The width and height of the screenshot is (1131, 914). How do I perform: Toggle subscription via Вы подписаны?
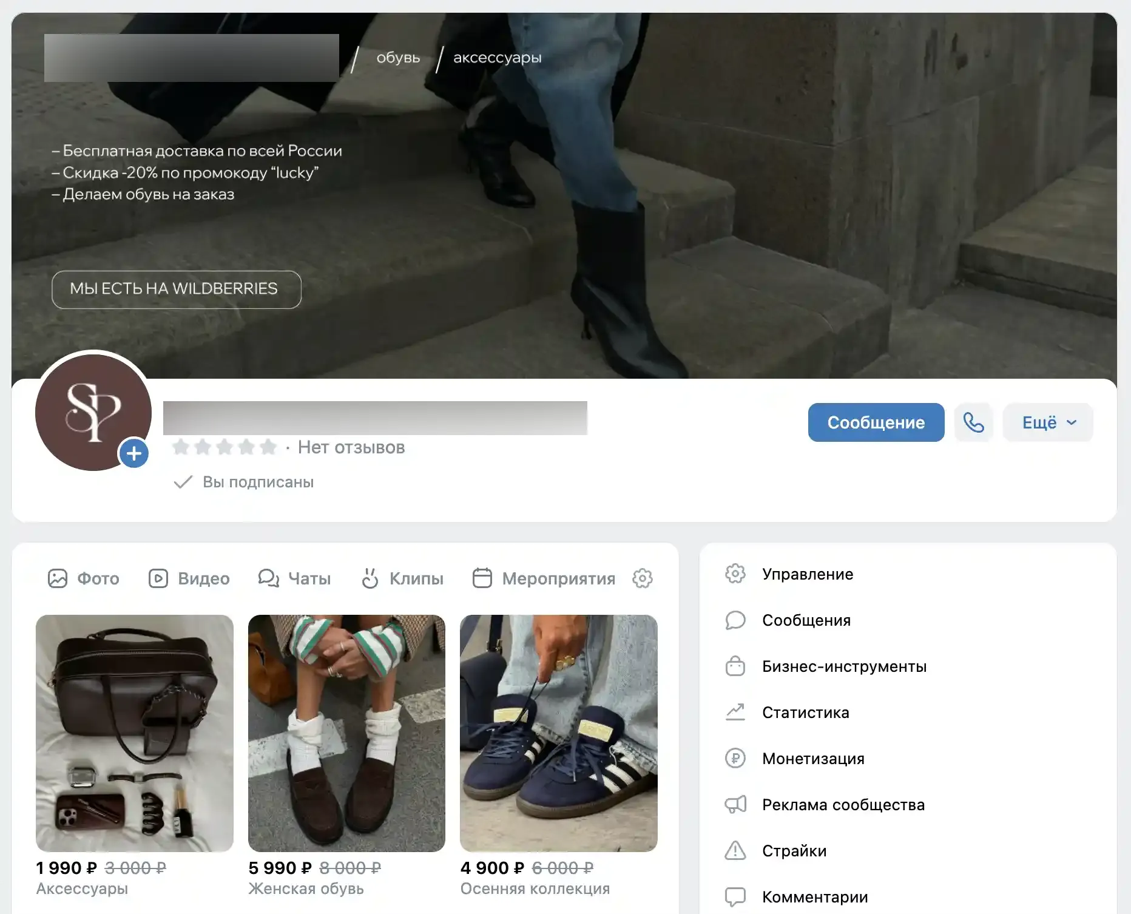coord(244,482)
